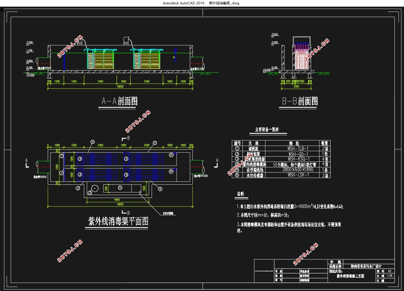Image resolution: width=404 pixels, height=291 pixels.
Task: Select the '紫外线消毒渠平面图' plan title
Action: [x=118, y=221]
